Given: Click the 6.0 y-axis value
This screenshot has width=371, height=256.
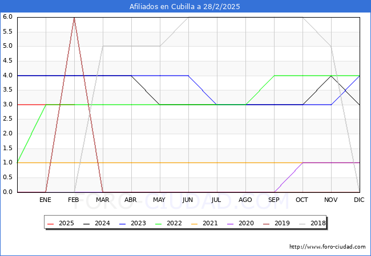Looking at the screenshot, I should (7, 16).
